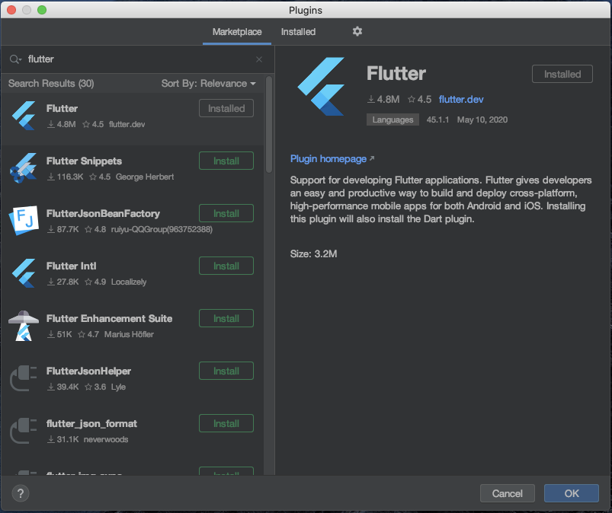Select the Flutter Intl title
Screen dimensions: 612x513
71,266
